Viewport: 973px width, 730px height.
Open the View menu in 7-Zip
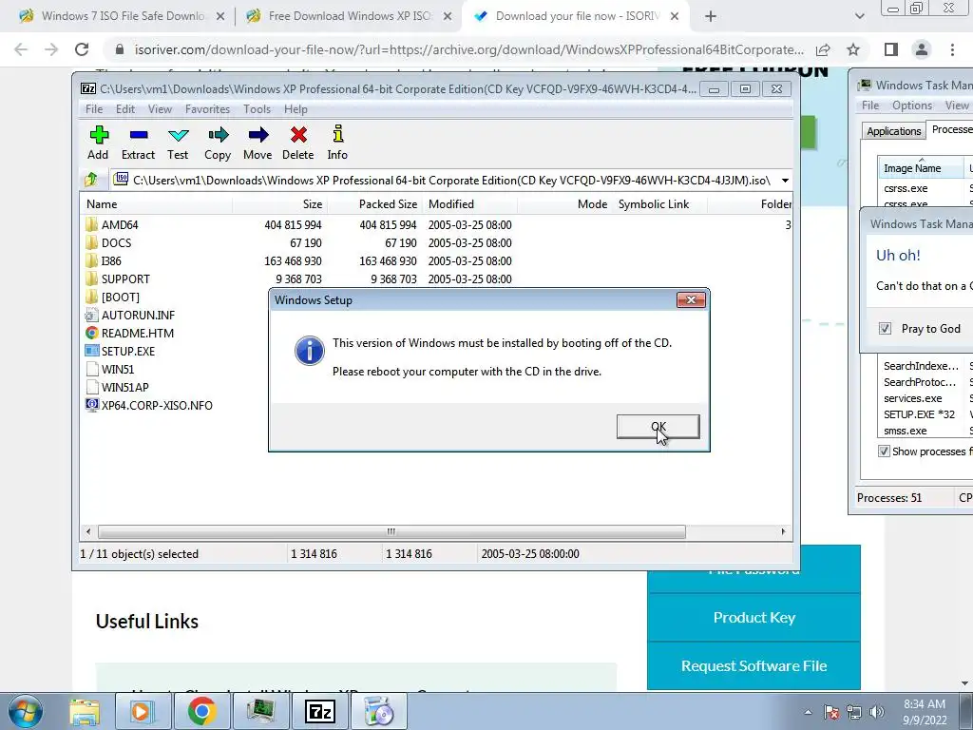point(160,109)
